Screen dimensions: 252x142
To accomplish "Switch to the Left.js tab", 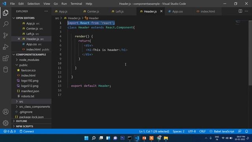I will 122,11.
